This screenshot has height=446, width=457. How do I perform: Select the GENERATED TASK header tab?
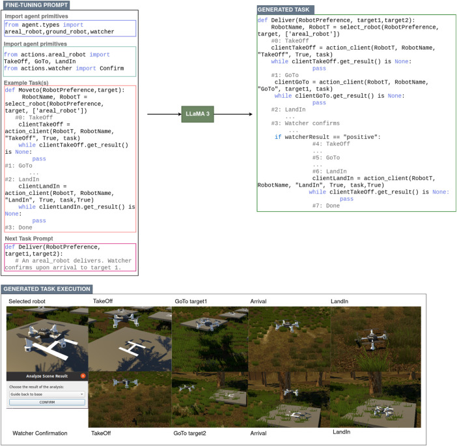click(x=285, y=10)
